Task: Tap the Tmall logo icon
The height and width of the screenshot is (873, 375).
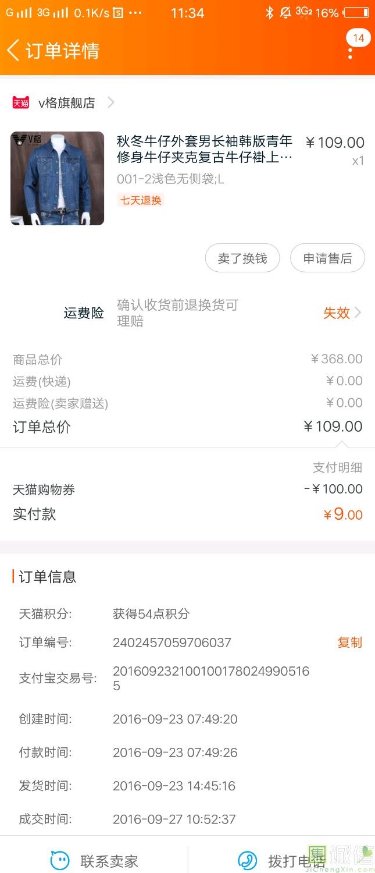Action: [21, 103]
